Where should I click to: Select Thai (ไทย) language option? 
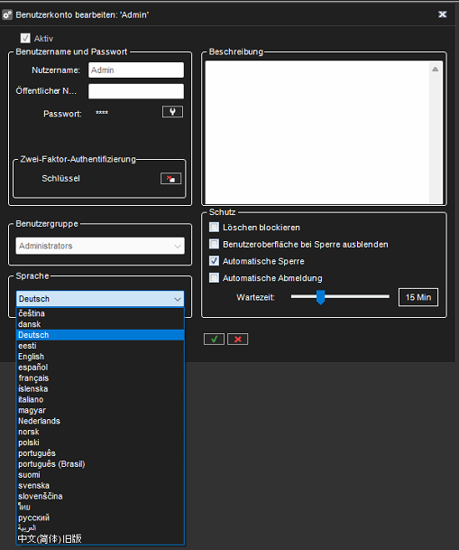coord(100,508)
